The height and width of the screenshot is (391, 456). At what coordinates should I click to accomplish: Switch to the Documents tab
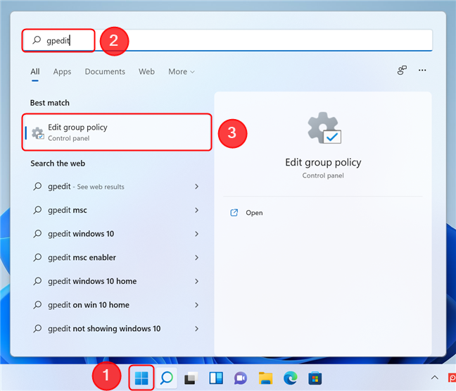pyautogui.click(x=105, y=72)
